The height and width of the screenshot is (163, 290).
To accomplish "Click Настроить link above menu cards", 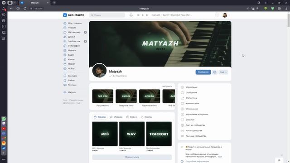I will click(x=167, y=86).
